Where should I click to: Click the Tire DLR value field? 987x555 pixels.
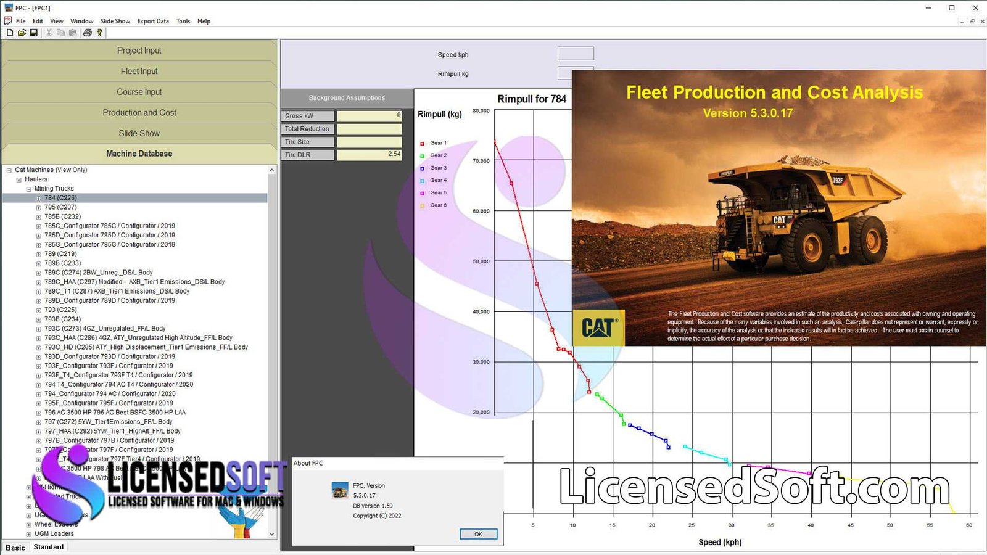point(369,155)
